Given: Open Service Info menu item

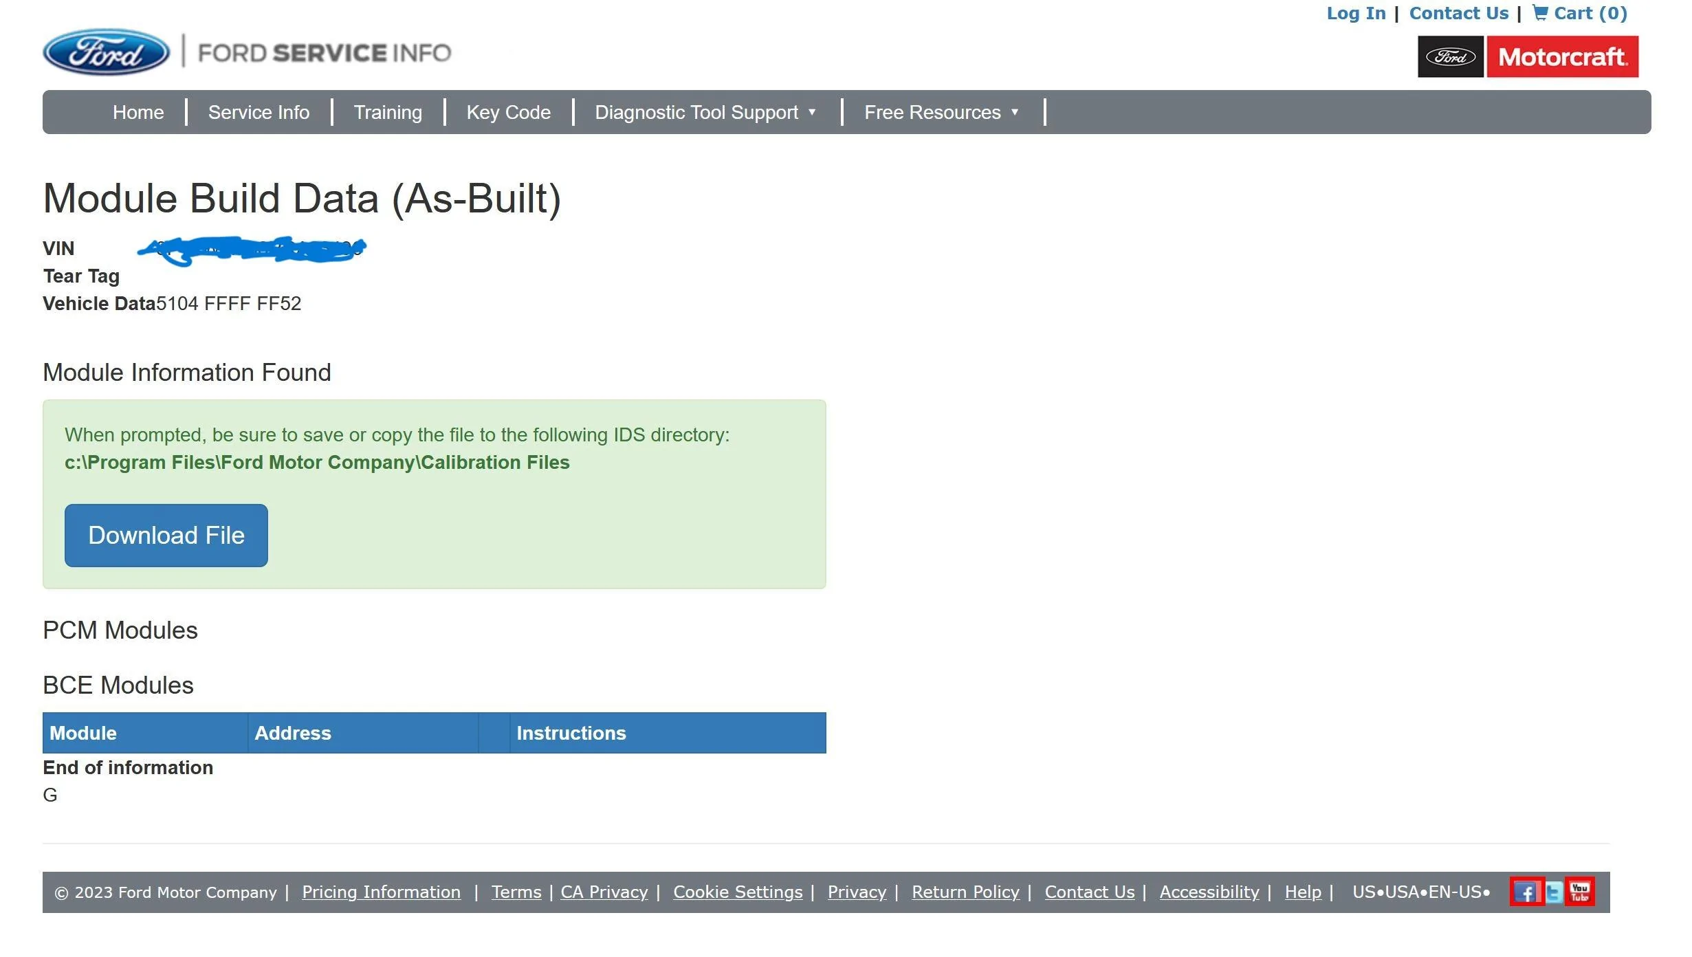Looking at the screenshot, I should [259, 112].
